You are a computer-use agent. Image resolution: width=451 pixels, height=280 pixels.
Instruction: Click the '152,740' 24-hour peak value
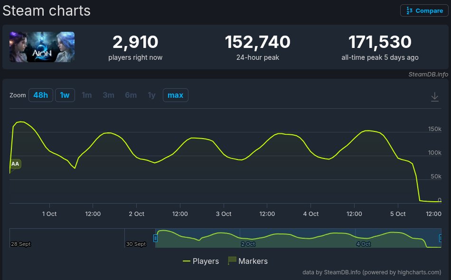point(258,42)
